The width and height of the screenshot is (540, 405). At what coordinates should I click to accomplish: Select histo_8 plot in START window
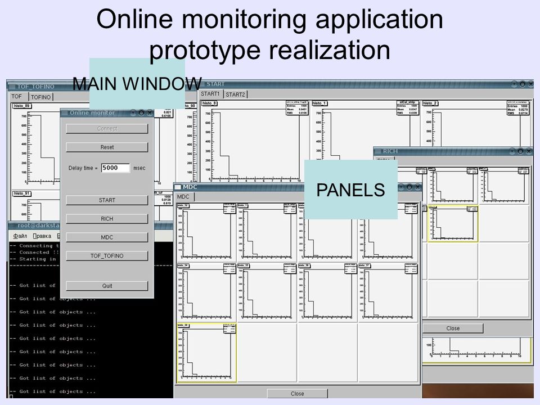(255, 141)
